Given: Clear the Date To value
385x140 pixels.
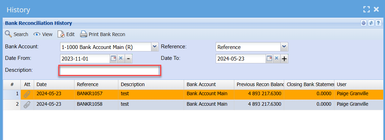Looking at the screenshot, I should [276, 58].
